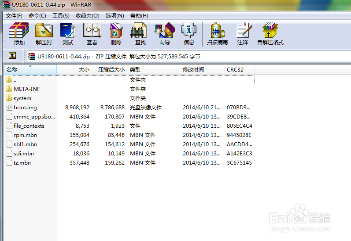The width and height of the screenshot is (351, 241).
Task: Run the Test (测试) archive tool
Action: (x=68, y=30)
